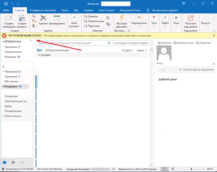The height and width of the screenshot is (172, 217).
Task: Open the Теги flag menu
Action: click(x=154, y=21)
